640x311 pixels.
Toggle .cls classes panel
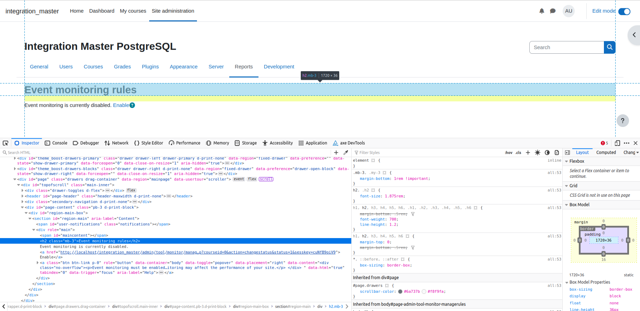pos(518,152)
